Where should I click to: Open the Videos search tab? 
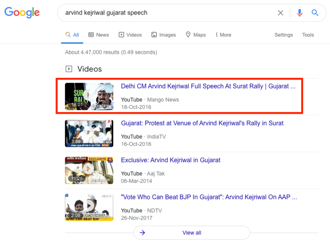pos(130,35)
